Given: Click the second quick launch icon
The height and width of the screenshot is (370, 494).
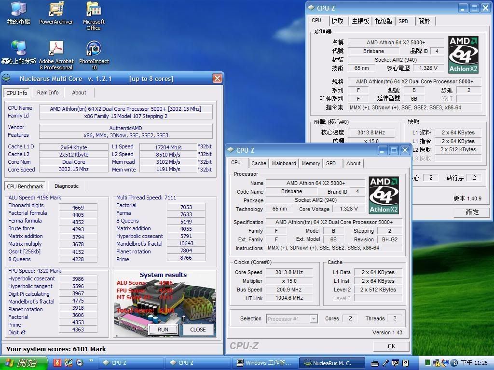Looking at the screenshot, I should (68, 363).
